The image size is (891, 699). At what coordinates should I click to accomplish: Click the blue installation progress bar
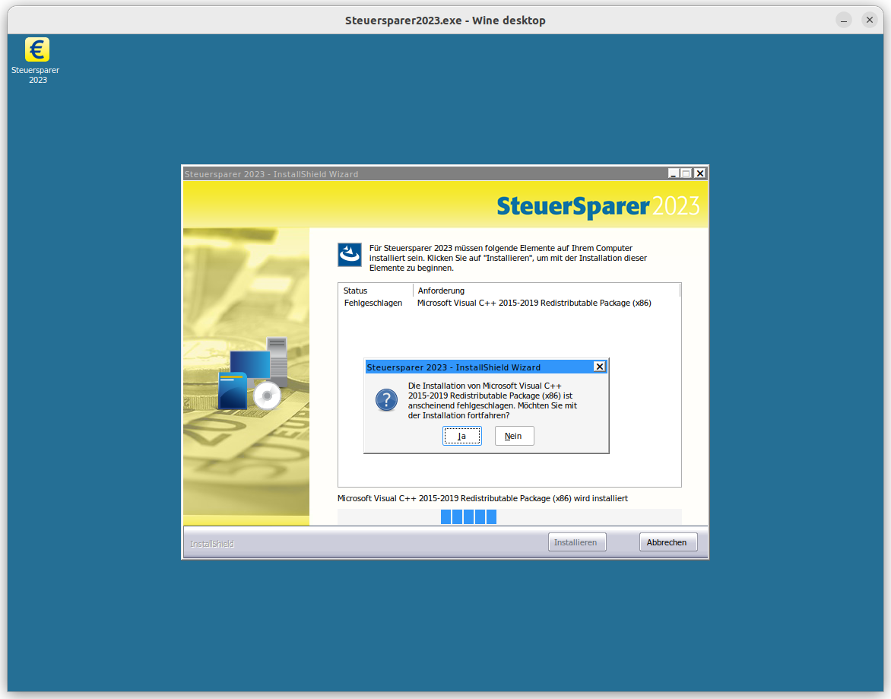click(469, 516)
